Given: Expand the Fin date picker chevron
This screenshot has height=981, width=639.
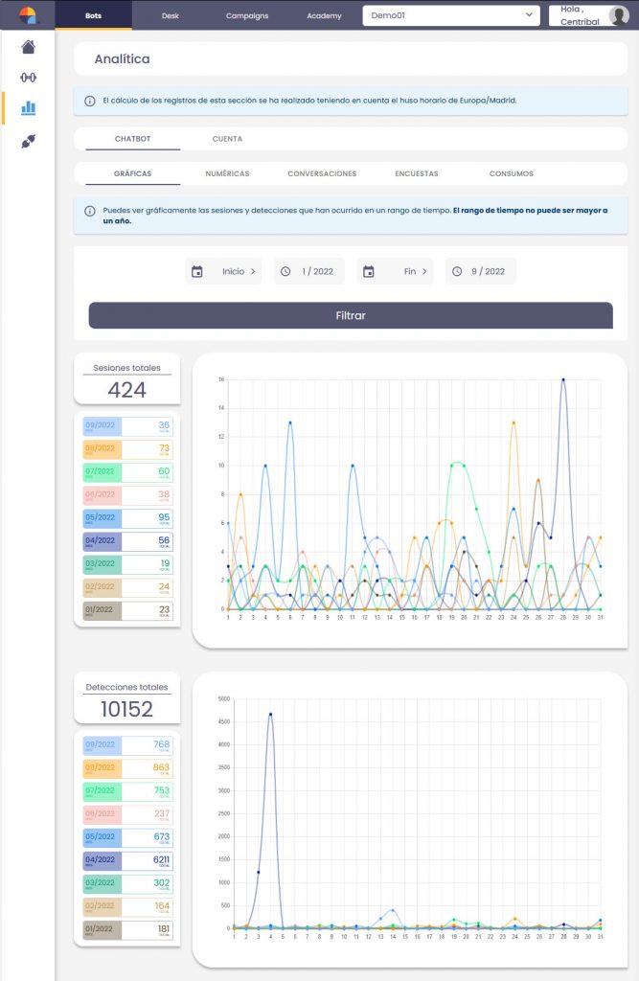Looking at the screenshot, I should click(x=424, y=272).
